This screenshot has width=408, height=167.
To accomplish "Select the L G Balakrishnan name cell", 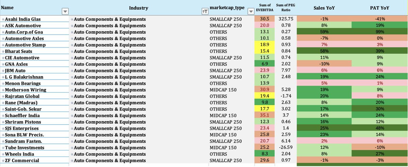I will pyautogui.click(x=35, y=77).
